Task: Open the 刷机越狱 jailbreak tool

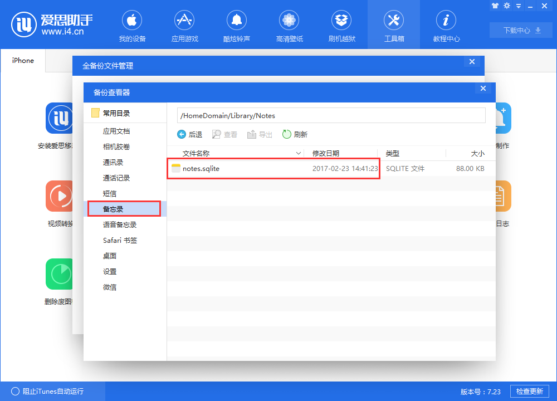Action: pyautogui.click(x=341, y=25)
